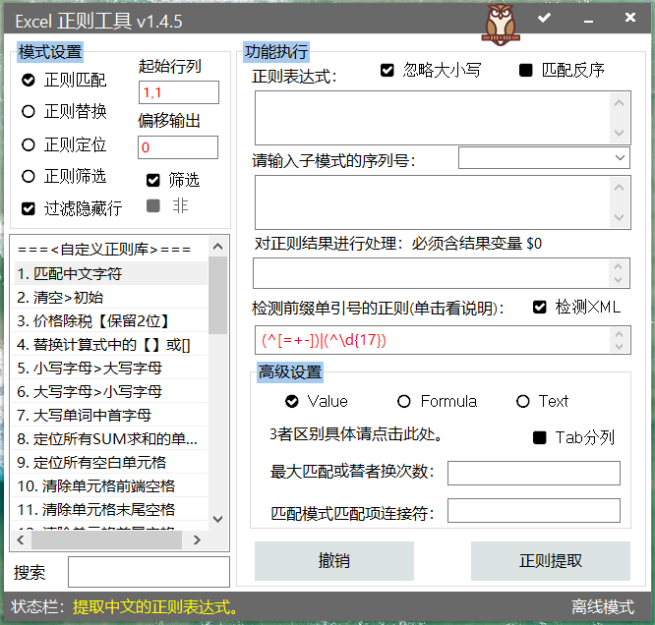Click up arrow in result processing field
The width and height of the screenshot is (655, 625).
pyautogui.click(x=619, y=266)
